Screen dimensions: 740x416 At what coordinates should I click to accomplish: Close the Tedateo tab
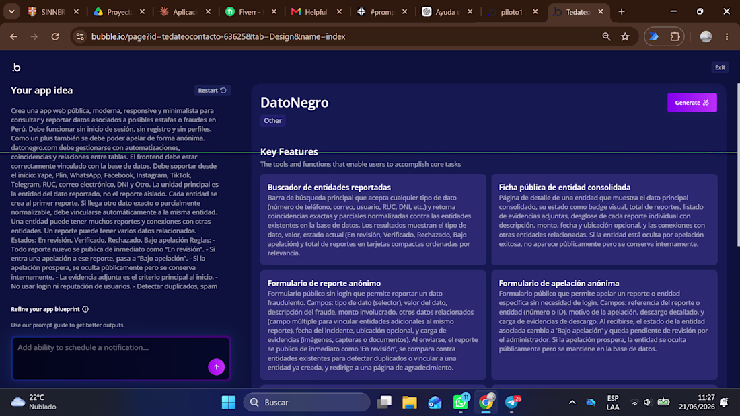(600, 12)
